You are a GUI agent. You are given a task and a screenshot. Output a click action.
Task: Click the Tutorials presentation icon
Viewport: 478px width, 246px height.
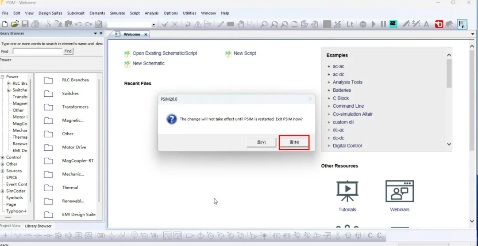pos(347,191)
